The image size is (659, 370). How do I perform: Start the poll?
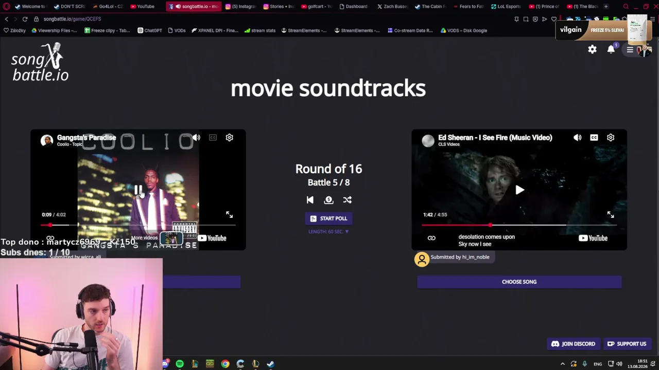point(328,218)
